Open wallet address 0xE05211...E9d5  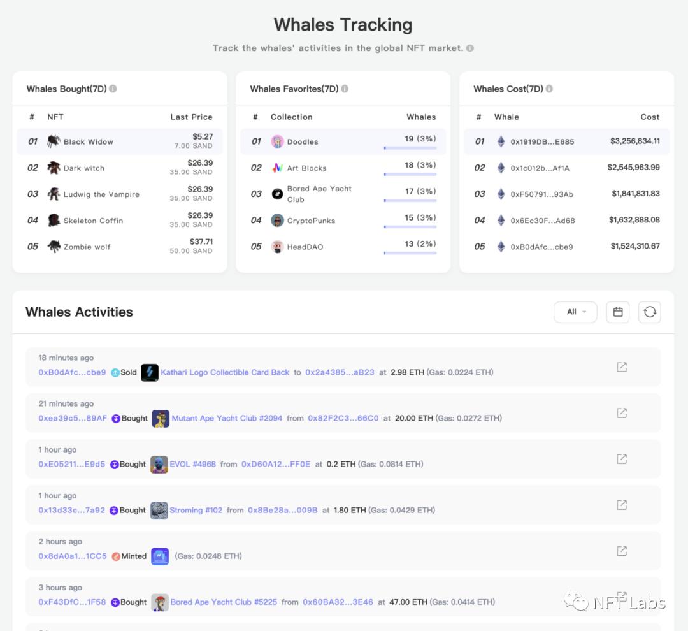(72, 464)
